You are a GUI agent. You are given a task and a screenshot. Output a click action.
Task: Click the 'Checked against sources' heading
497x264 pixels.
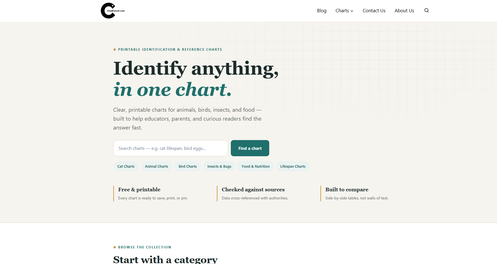[253, 190]
